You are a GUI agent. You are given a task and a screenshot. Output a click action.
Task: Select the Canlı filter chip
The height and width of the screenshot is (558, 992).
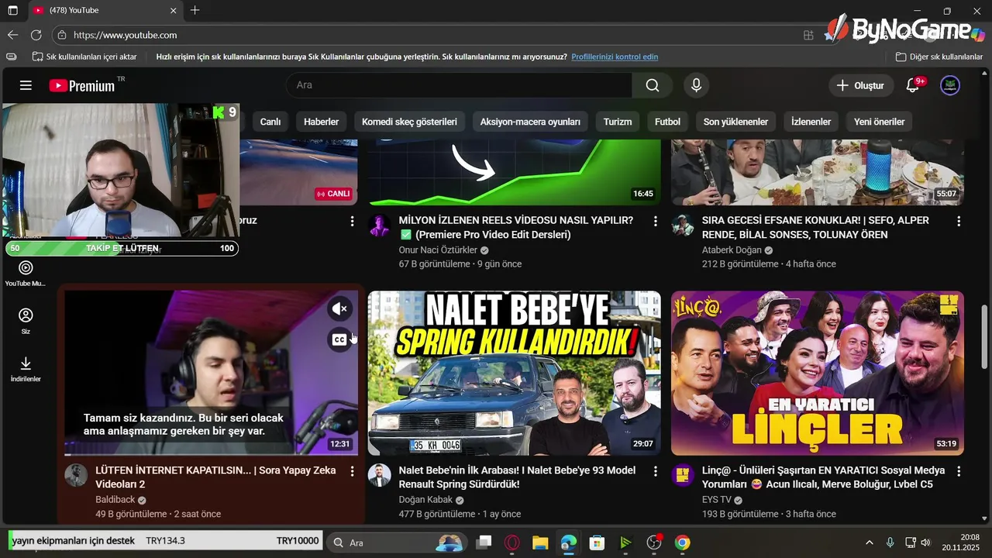pos(270,122)
